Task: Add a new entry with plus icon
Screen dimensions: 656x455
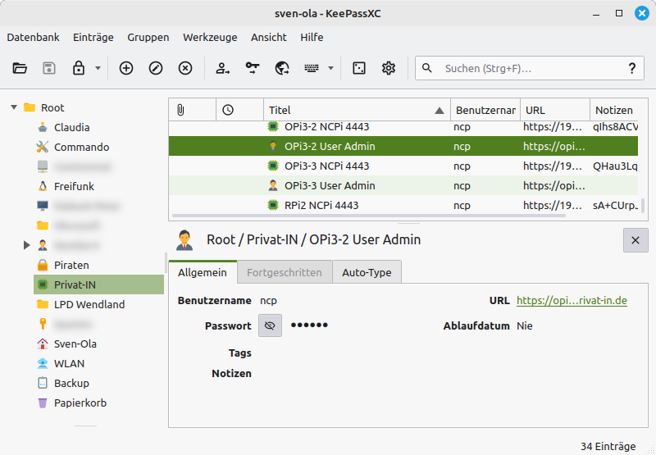Action: click(126, 69)
